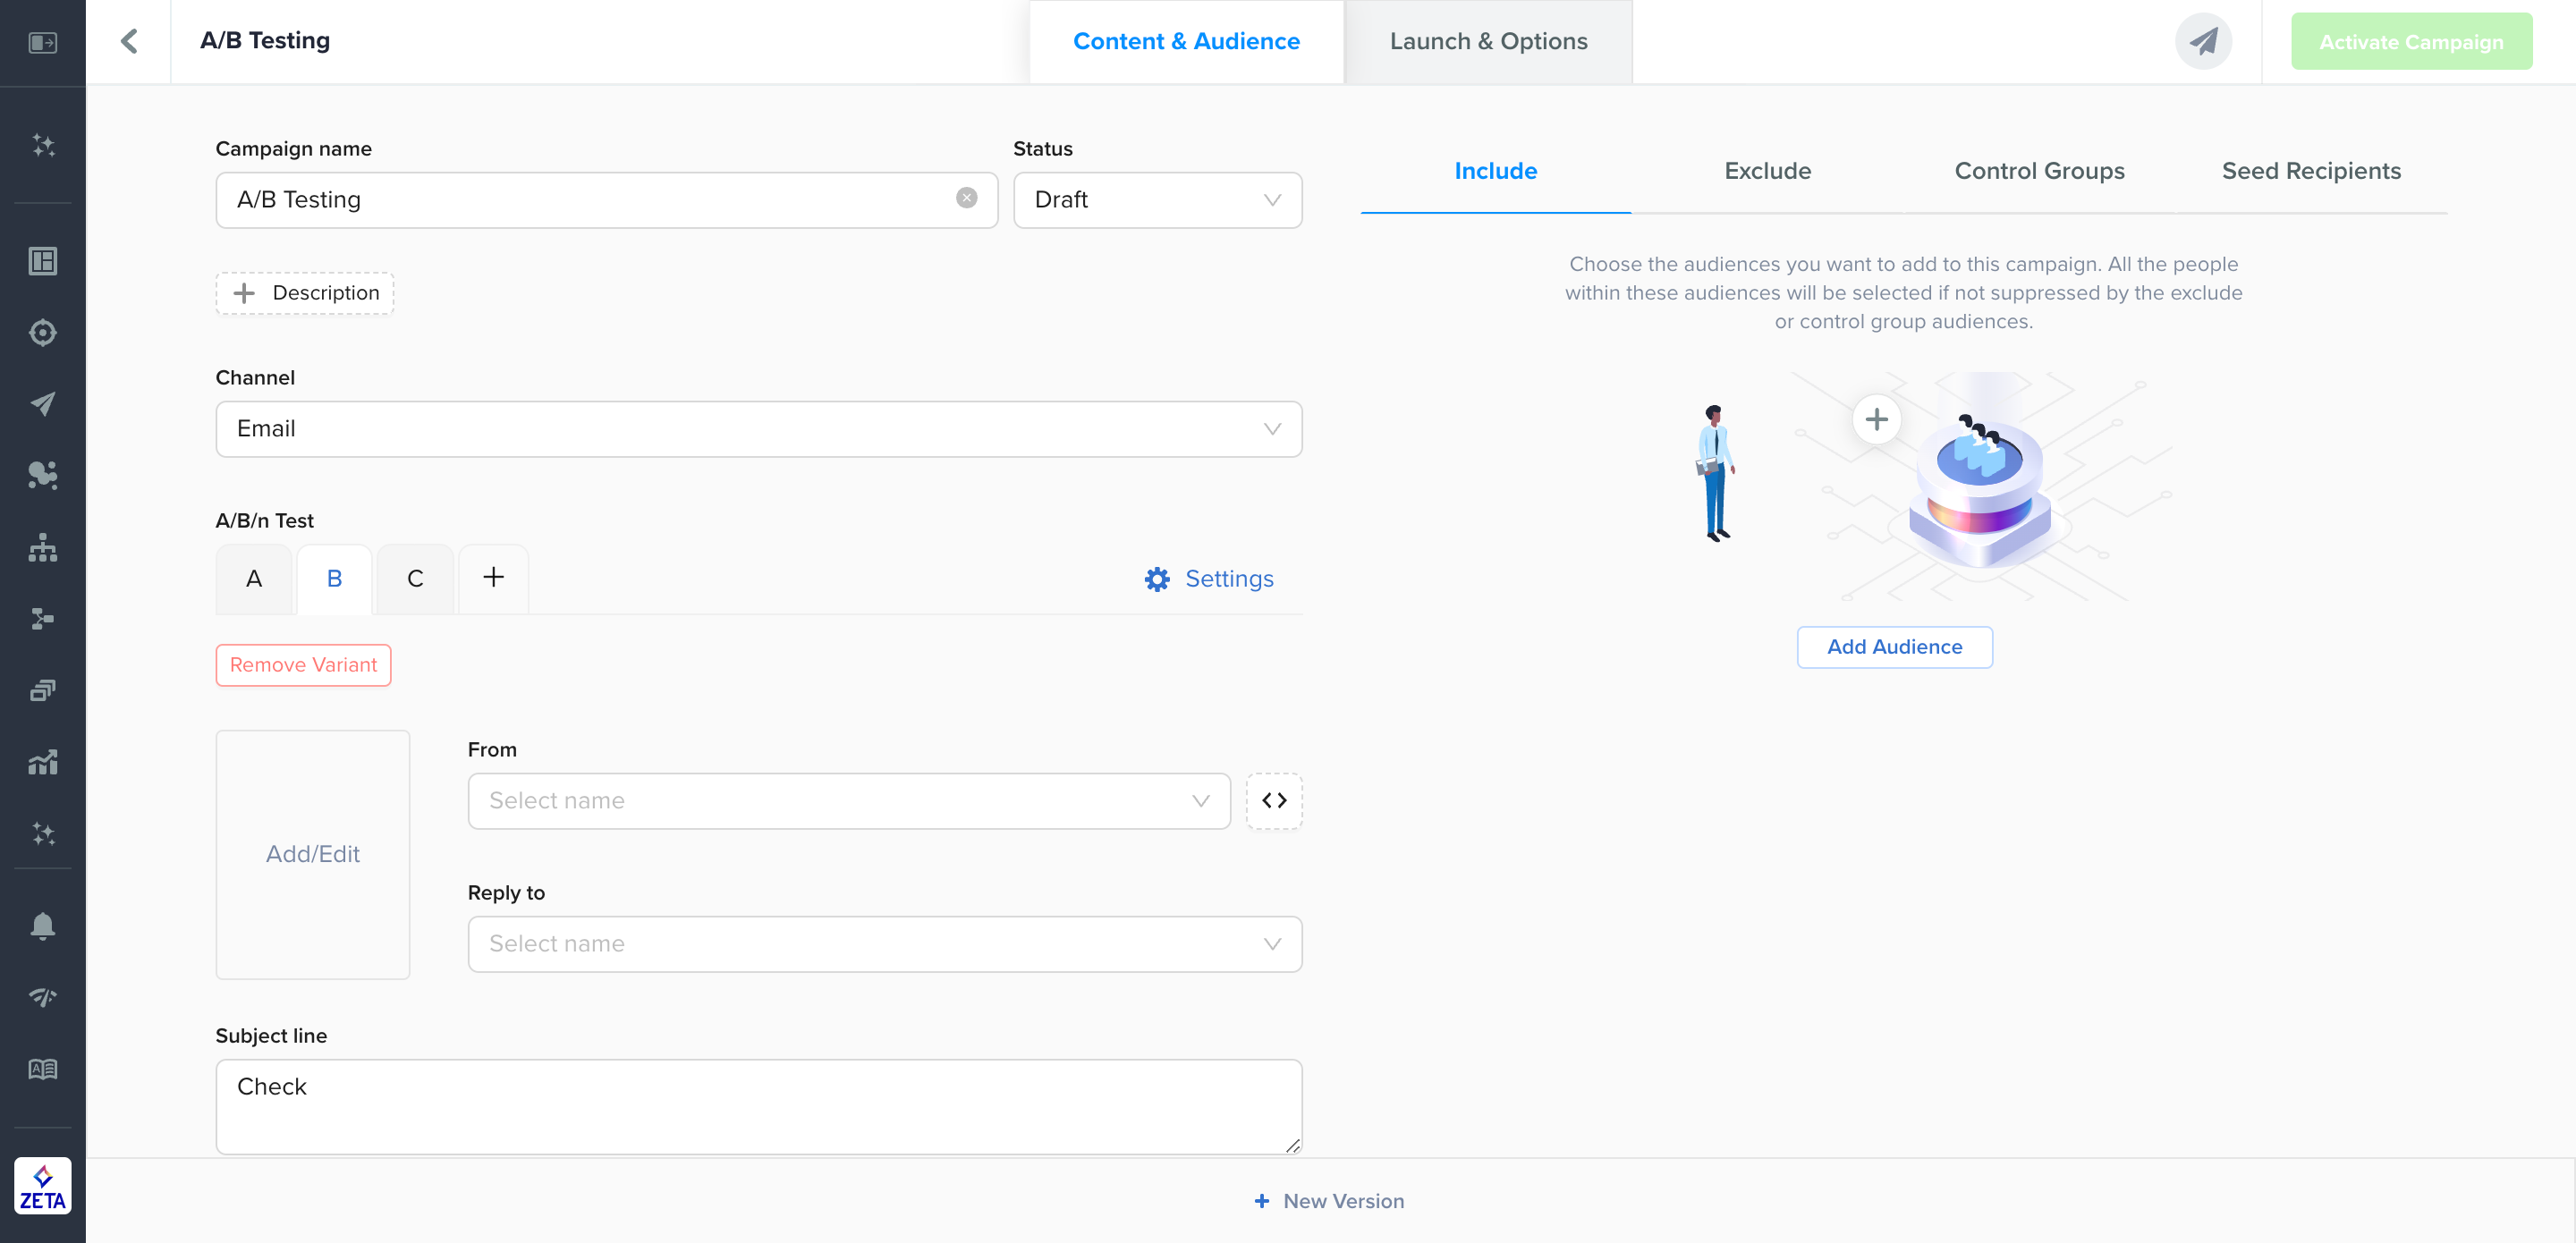The image size is (2576, 1243).
Task: Click the paper plane test send icon
Action: click(x=2203, y=41)
